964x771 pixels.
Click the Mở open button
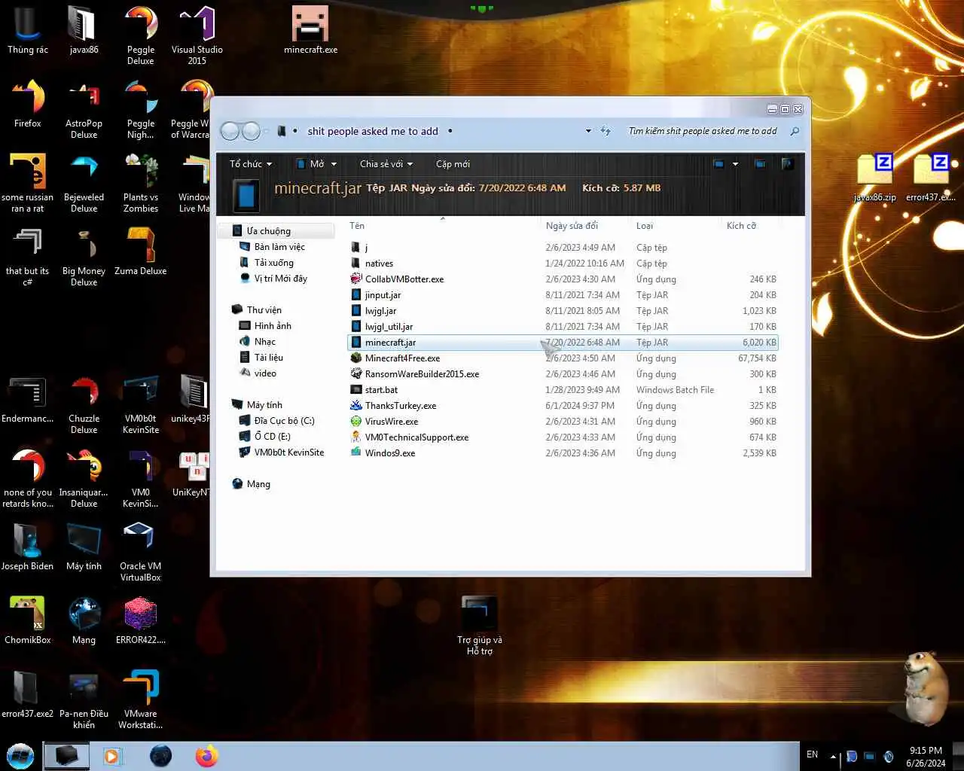point(310,163)
